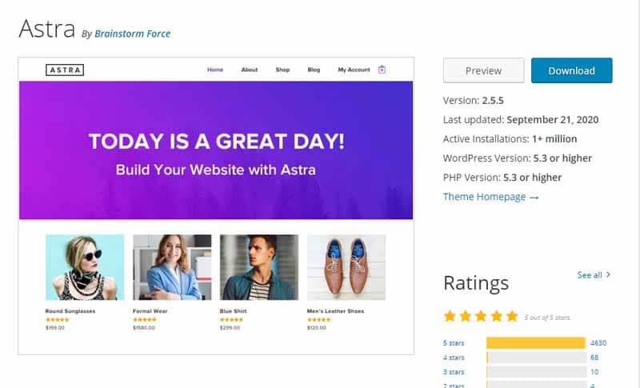Click the 5 stars rating bar
This screenshot has width=640, height=388.
536,342
